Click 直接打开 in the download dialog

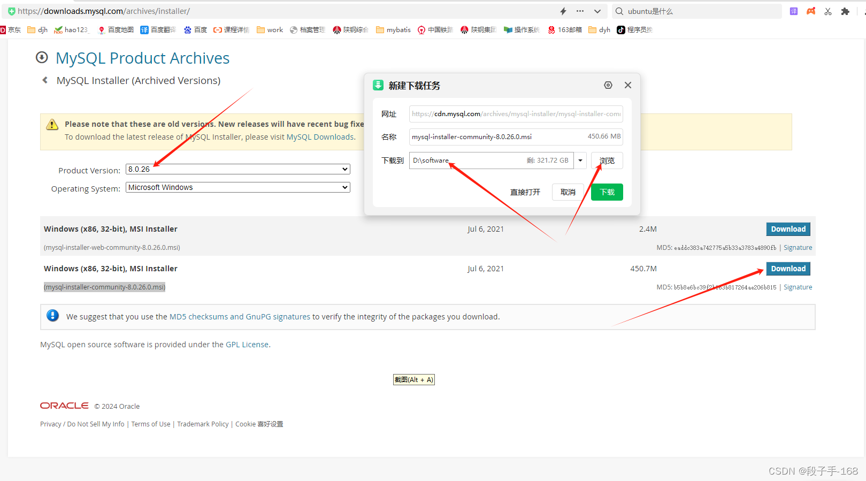[525, 192]
